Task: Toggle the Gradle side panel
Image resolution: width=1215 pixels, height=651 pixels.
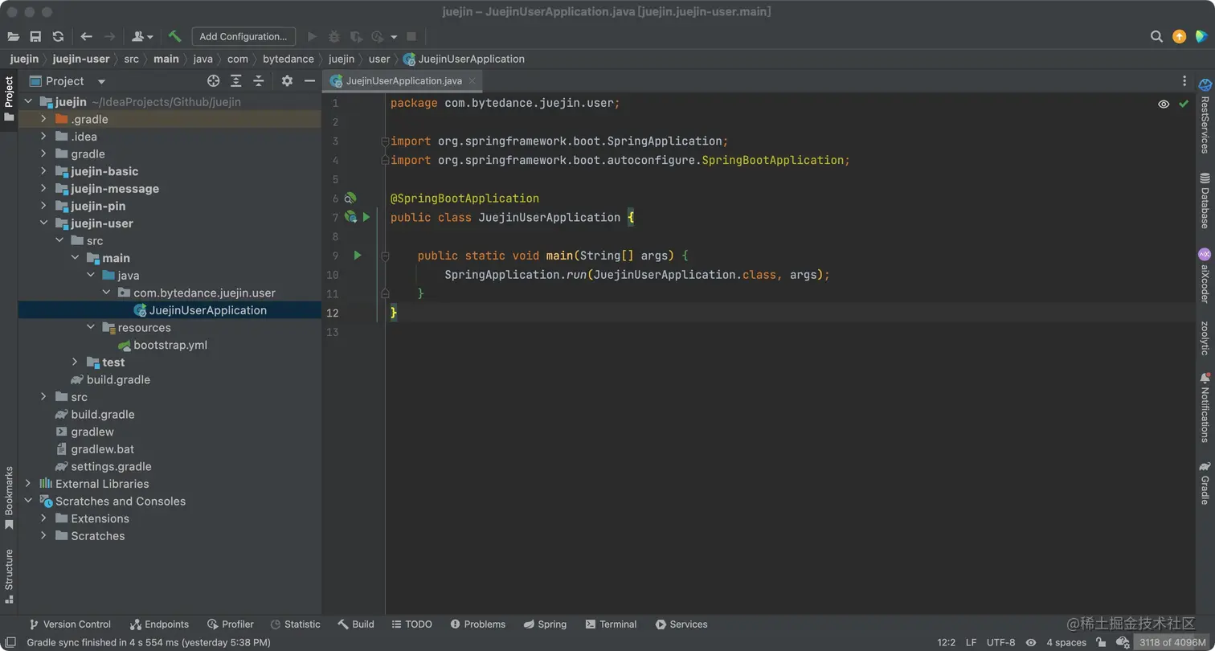Action: (x=1205, y=482)
